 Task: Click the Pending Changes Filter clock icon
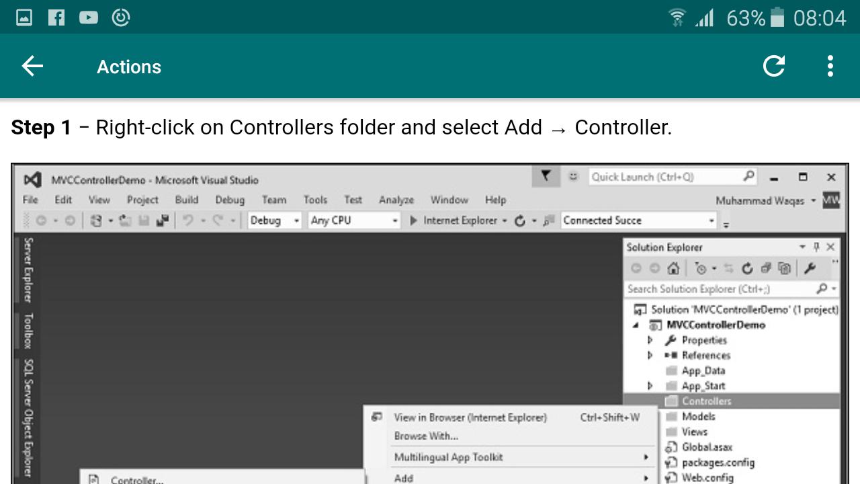tap(701, 268)
